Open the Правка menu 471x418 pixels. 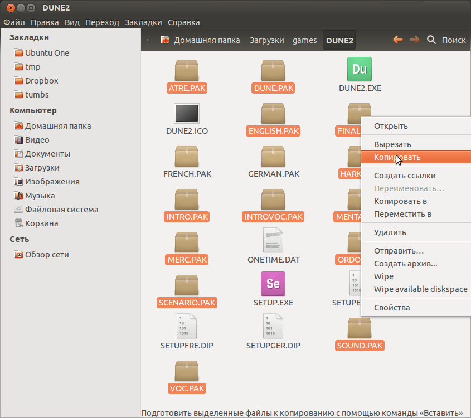tap(45, 22)
